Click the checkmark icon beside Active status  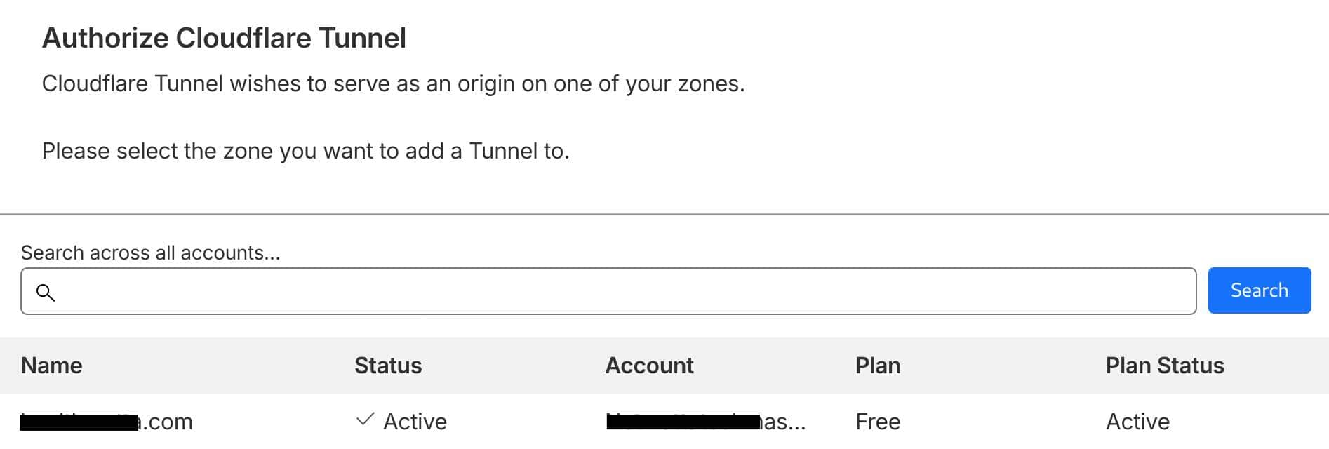365,420
